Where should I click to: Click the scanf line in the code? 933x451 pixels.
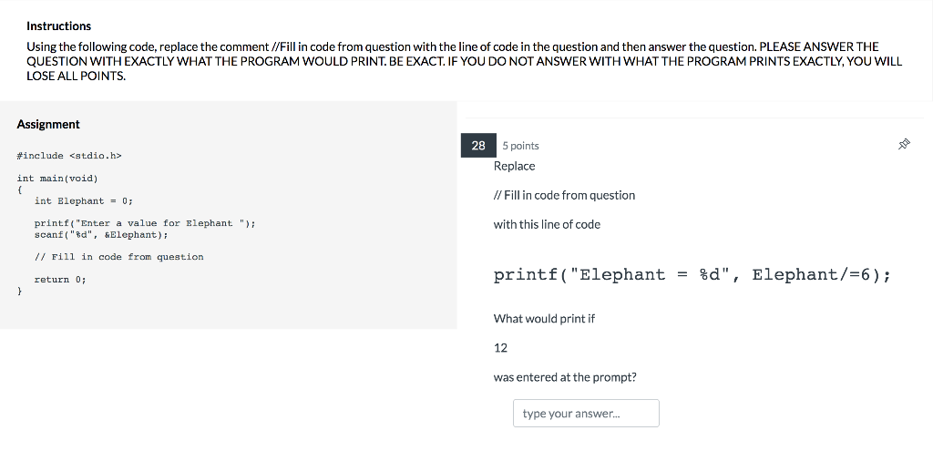(101, 234)
